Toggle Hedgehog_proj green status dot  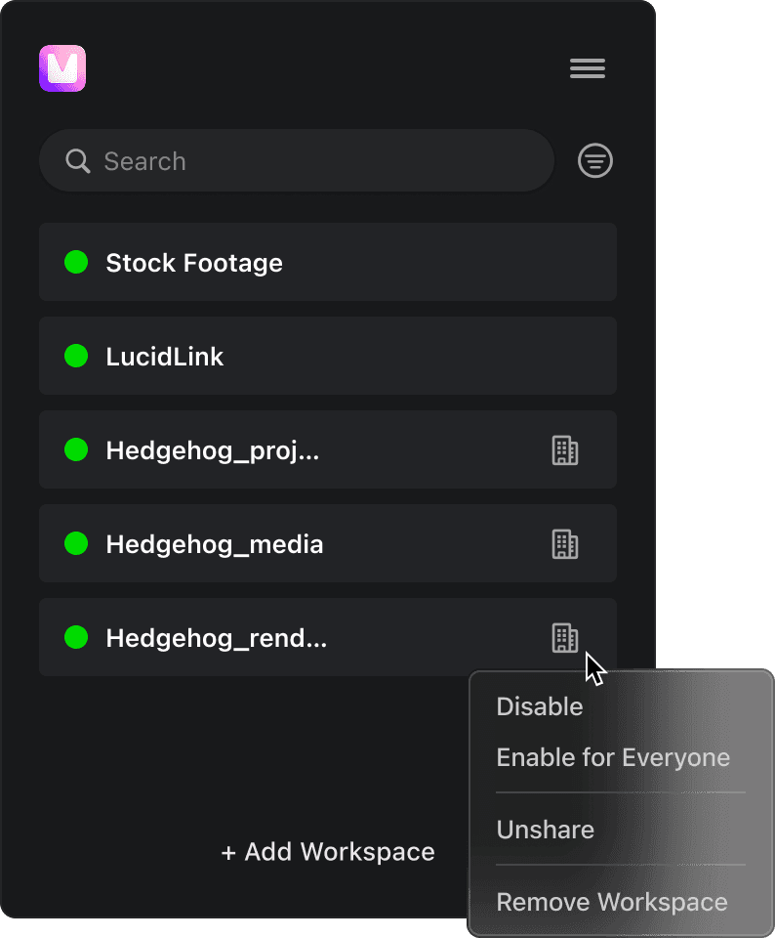coord(76,449)
